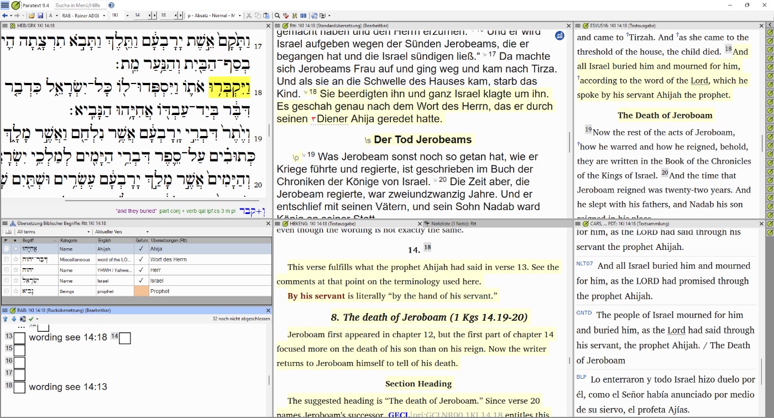Click the red note flag before Diener
The image size is (774, 418).
313,119
